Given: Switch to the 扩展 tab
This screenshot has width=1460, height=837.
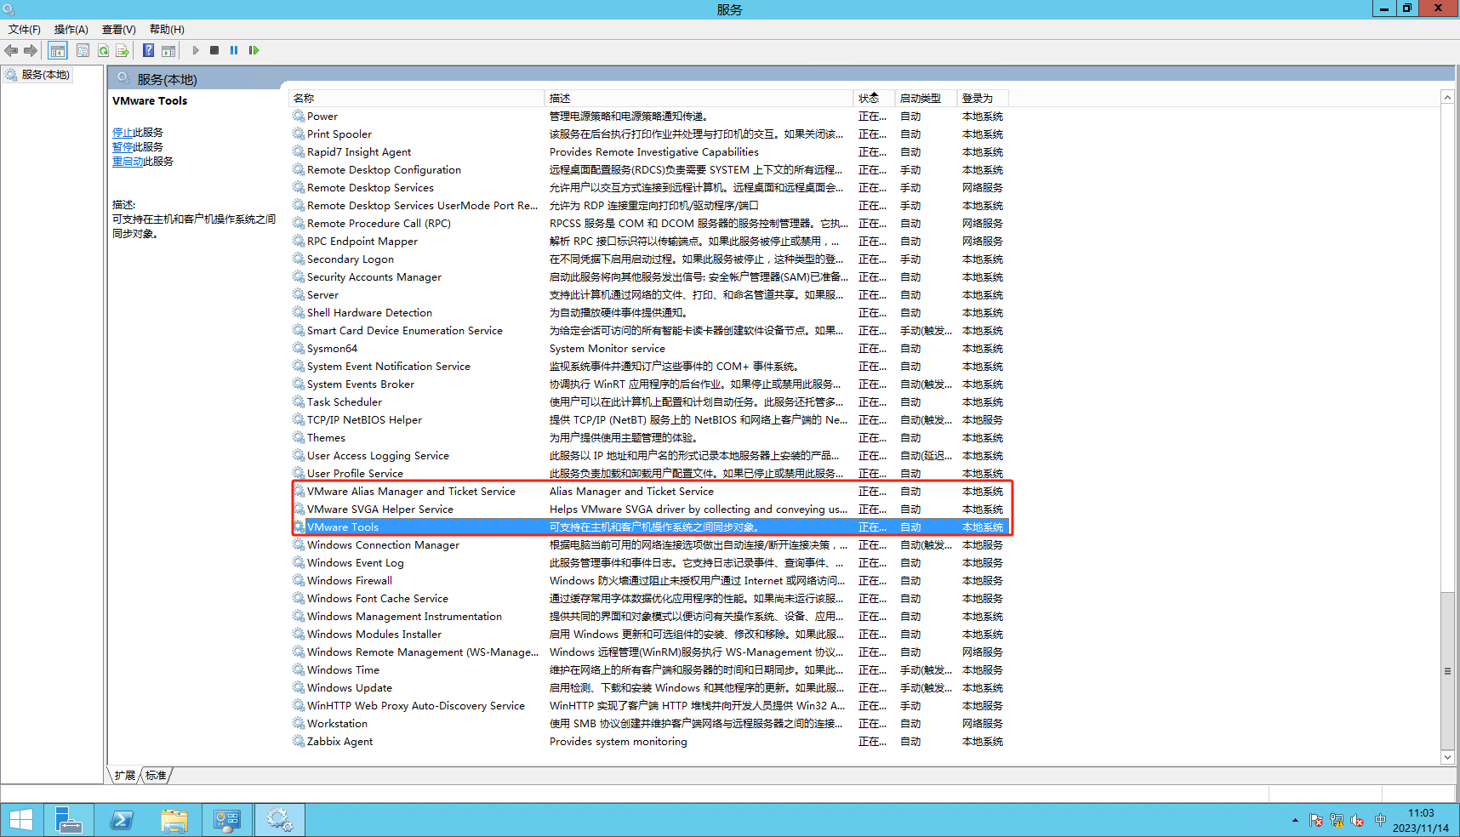Looking at the screenshot, I should coord(125,776).
